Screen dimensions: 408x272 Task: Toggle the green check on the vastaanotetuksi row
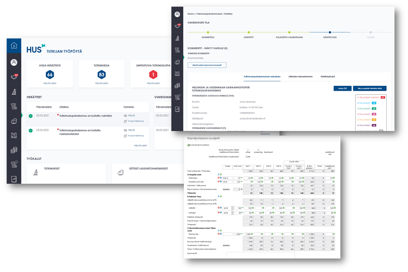coord(31,131)
